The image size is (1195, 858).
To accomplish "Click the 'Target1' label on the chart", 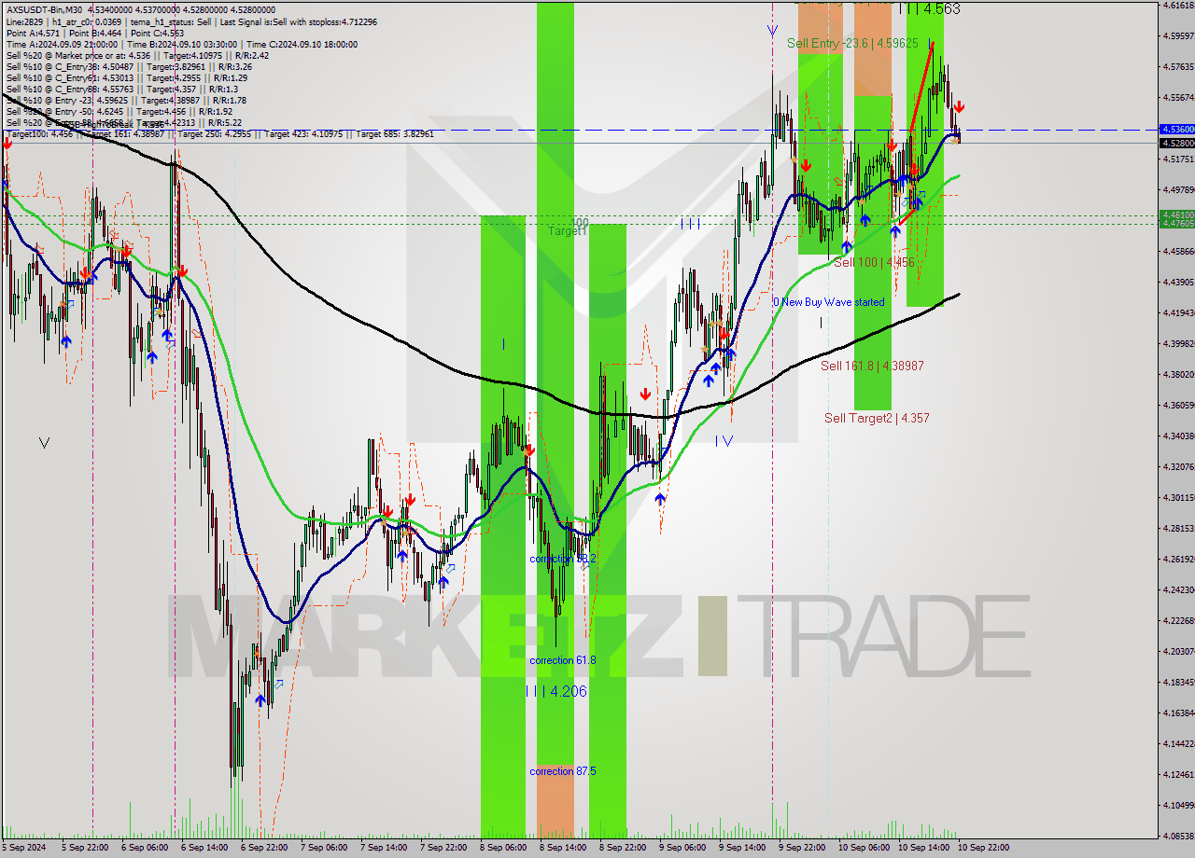I will tap(568, 230).
